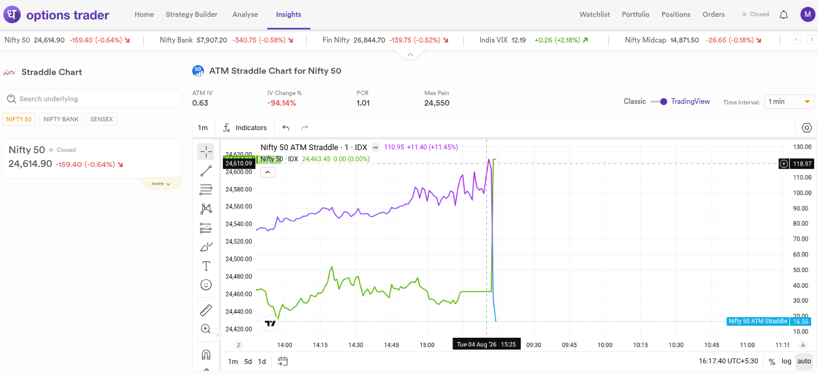The image size is (818, 374).
Task: Select the Text annotation tool
Action: [x=205, y=266]
